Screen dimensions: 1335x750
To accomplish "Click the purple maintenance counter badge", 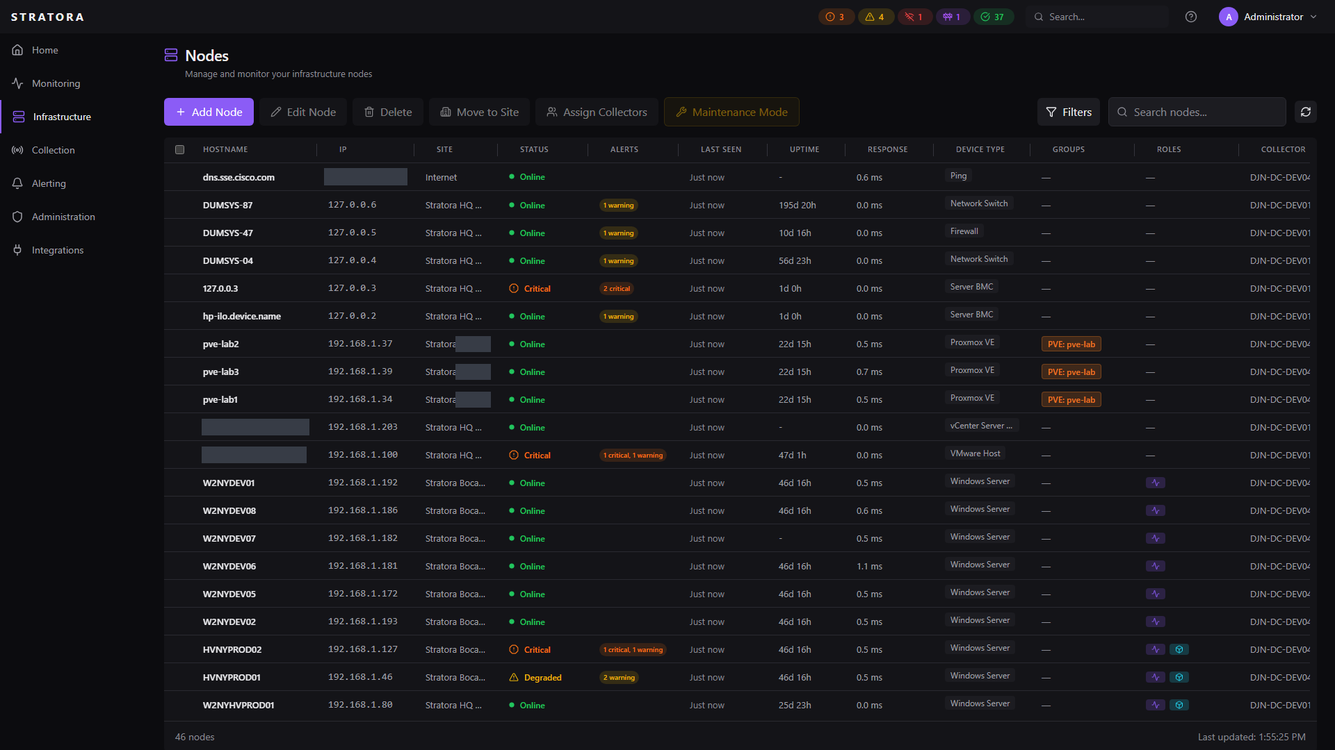I will point(953,17).
